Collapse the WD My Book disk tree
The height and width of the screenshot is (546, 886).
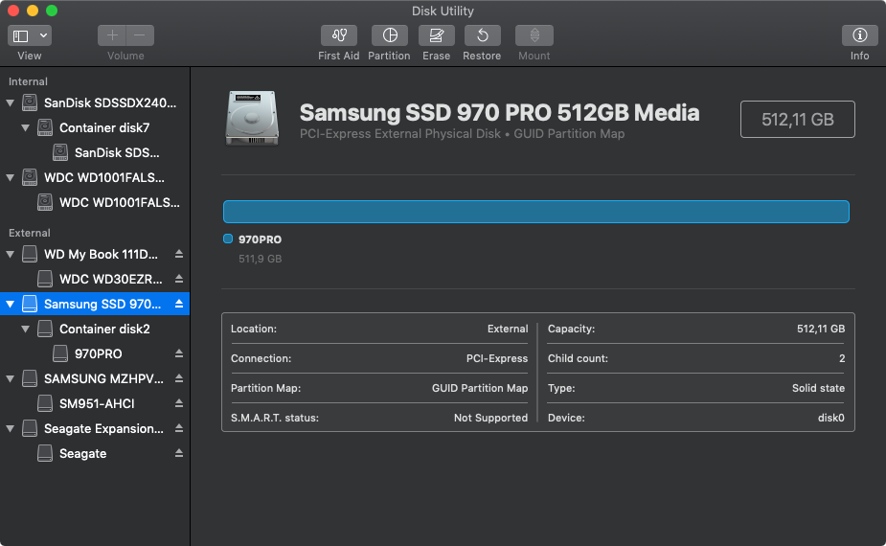[11, 255]
